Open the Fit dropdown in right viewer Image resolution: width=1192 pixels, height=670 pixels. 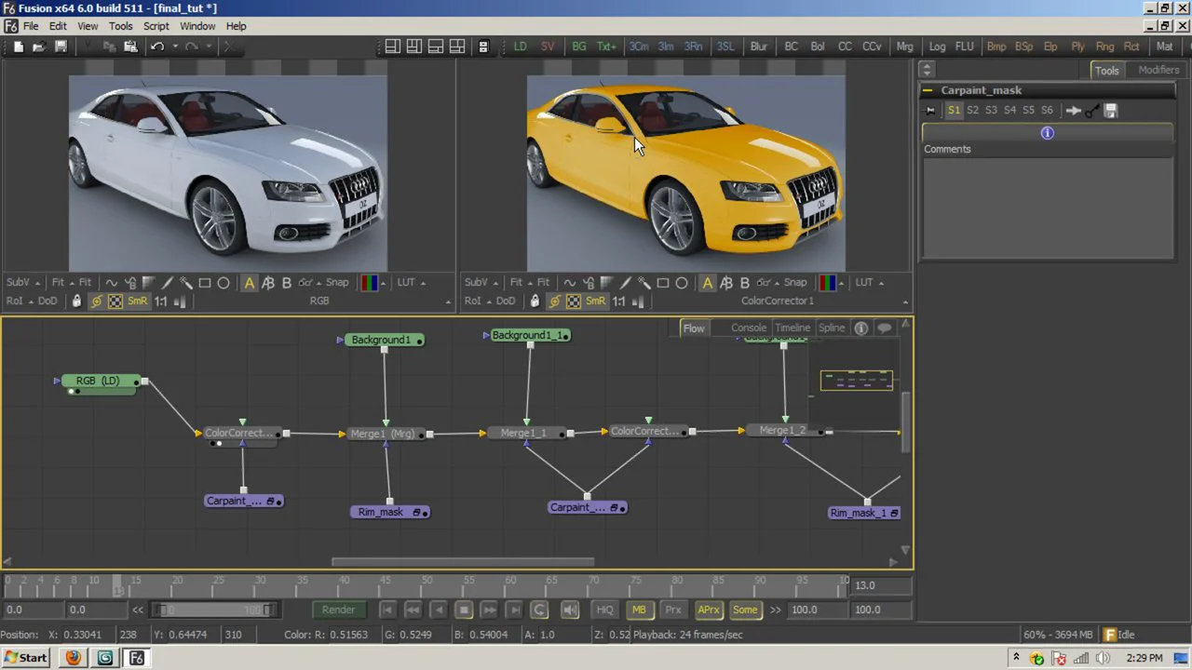tap(528, 283)
